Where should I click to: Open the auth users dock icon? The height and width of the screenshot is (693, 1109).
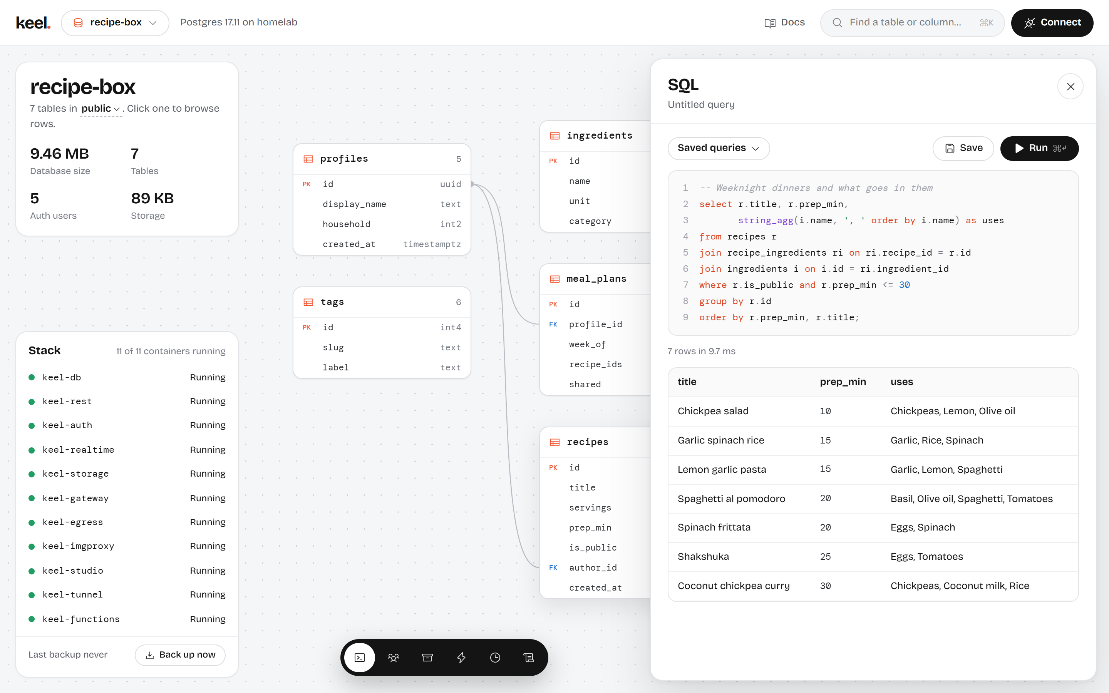[x=394, y=657]
